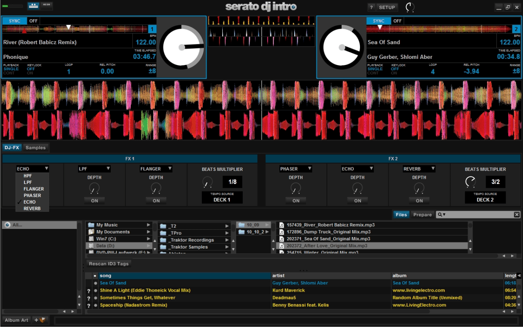Screen dimensions: 523x327
Task: Click the master volume knob in the top bar
Action: (x=410, y=7)
